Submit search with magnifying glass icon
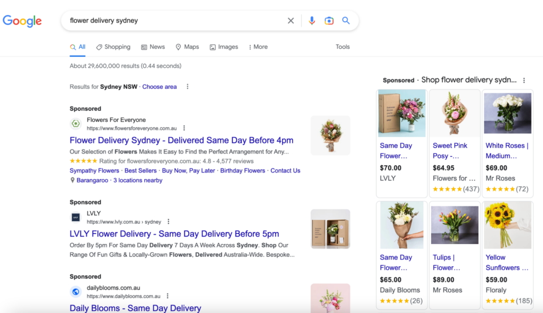Viewport: 543px width, 313px height. [346, 21]
